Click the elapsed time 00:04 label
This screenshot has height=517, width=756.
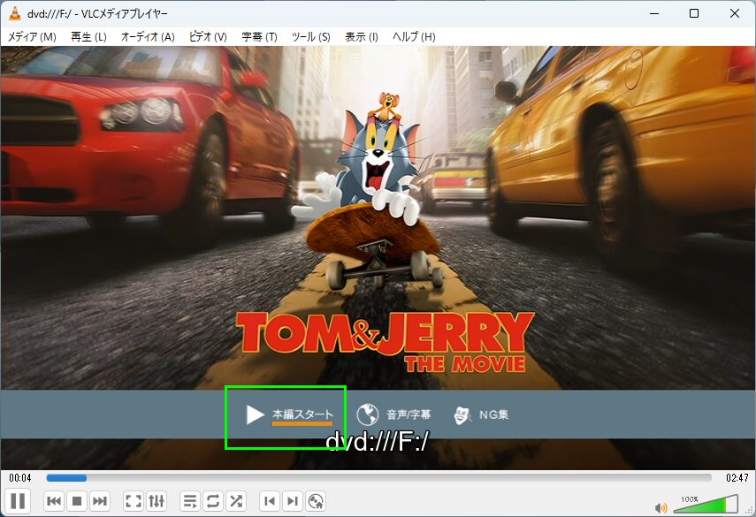point(20,478)
